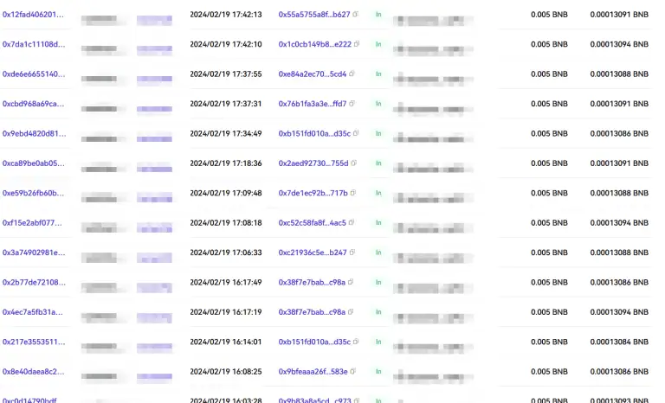View transaction 0xde6e6655140 details
This screenshot has width=665, height=403.
click(33, 74)
